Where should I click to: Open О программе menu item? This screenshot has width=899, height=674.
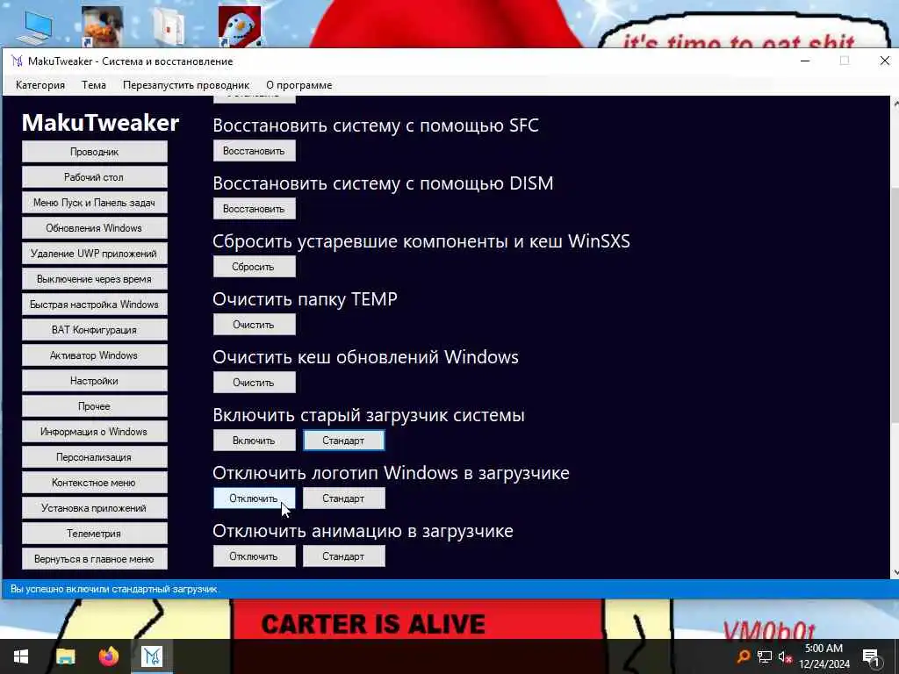pos(298,85)
